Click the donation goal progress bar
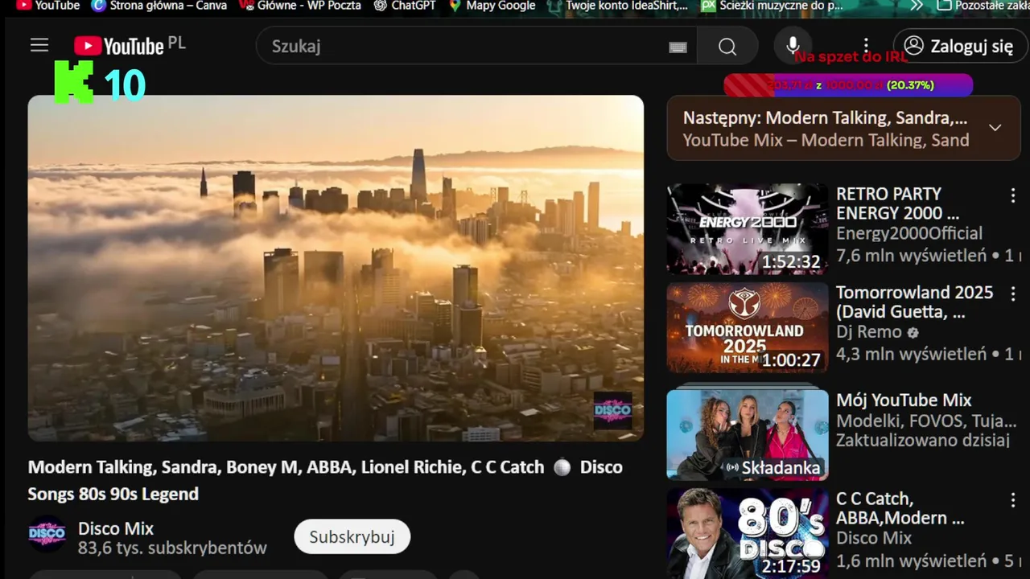This screenshot has width=1030, height=579. 848,85
